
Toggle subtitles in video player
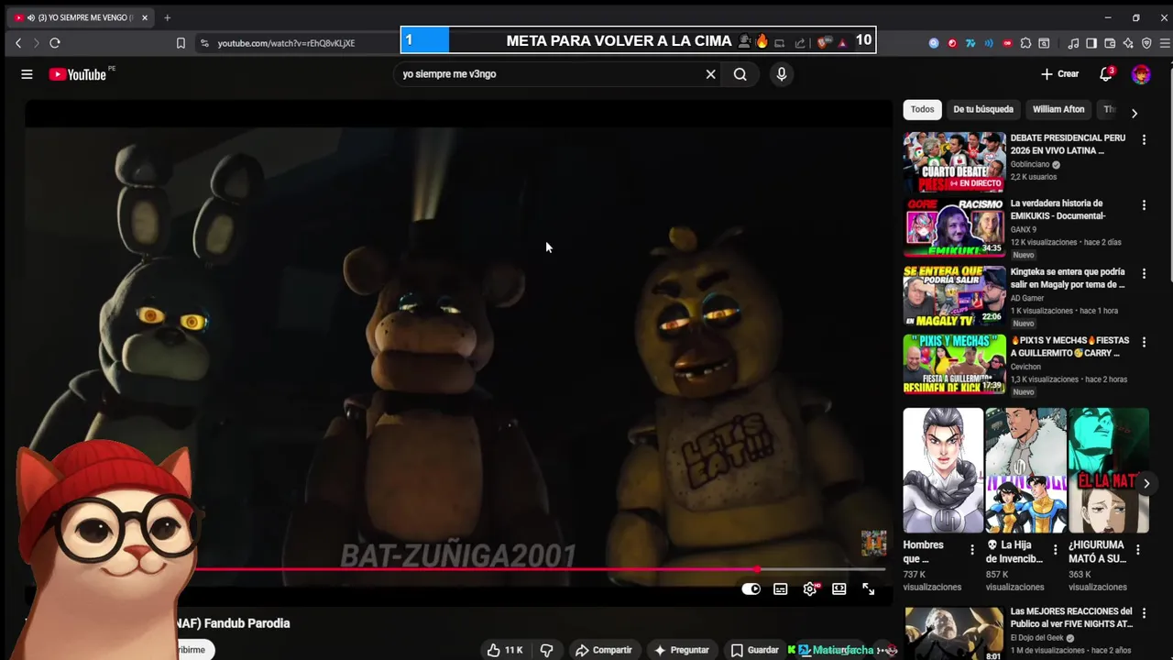781,589
